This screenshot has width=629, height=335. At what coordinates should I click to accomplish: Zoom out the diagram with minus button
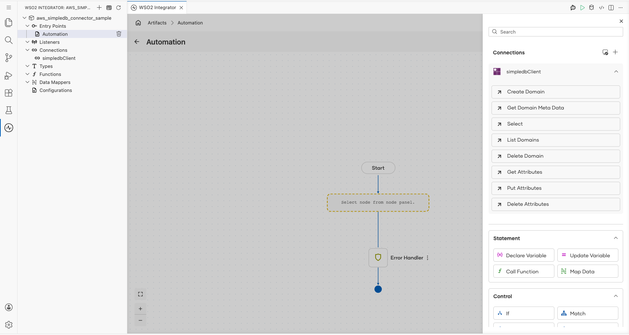click(140, 320)
